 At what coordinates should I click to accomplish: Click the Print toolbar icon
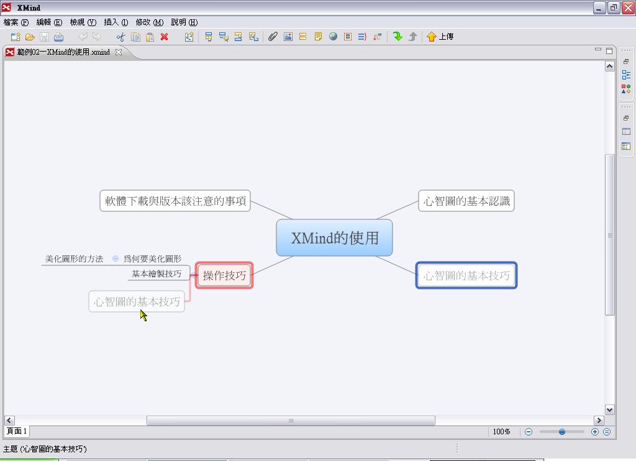pos(59,37)
